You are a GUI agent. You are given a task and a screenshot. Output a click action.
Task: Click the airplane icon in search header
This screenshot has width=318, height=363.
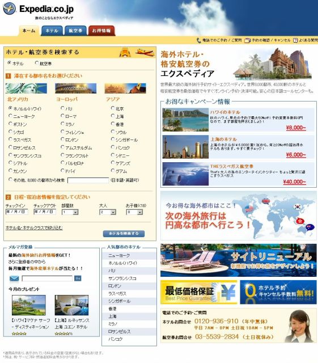tap(145, 52)
